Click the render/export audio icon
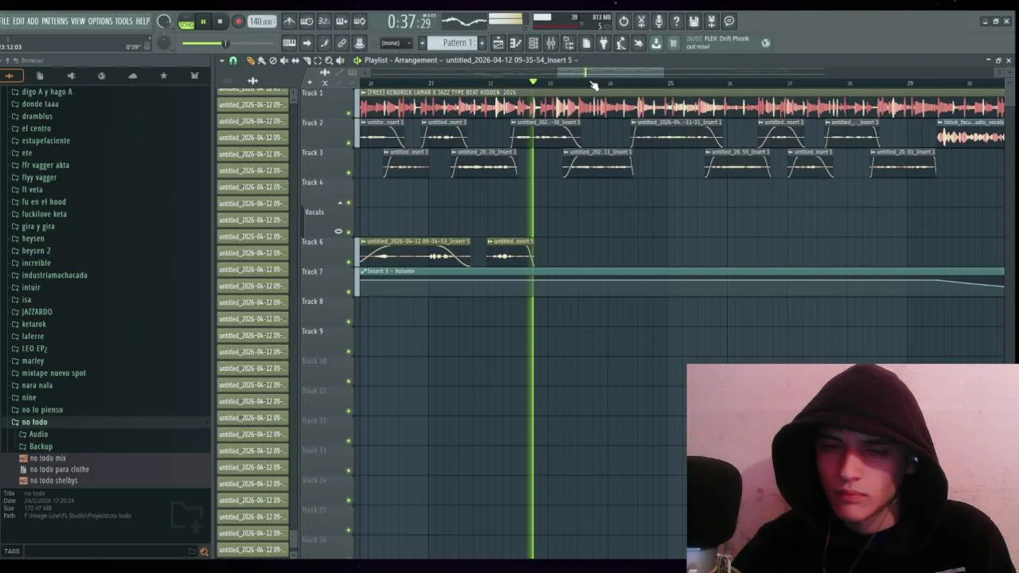The height and width of the screenshot is (573, 1019). pyautogui.click(x=711, y=21)
